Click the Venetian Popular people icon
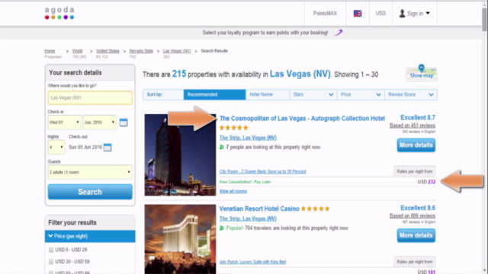 [x=222, y=228]
